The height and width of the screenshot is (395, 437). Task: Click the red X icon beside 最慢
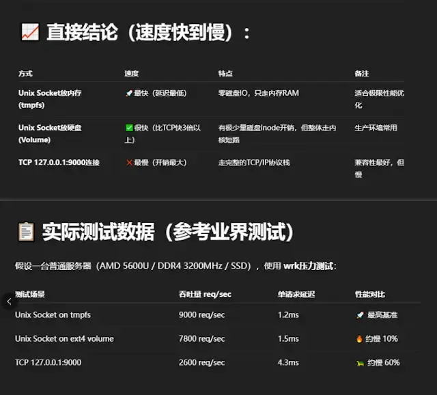tap(128, 163)
